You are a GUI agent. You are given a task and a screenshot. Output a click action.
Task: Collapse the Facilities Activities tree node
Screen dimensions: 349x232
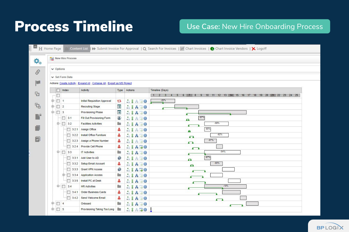point(58,124)
